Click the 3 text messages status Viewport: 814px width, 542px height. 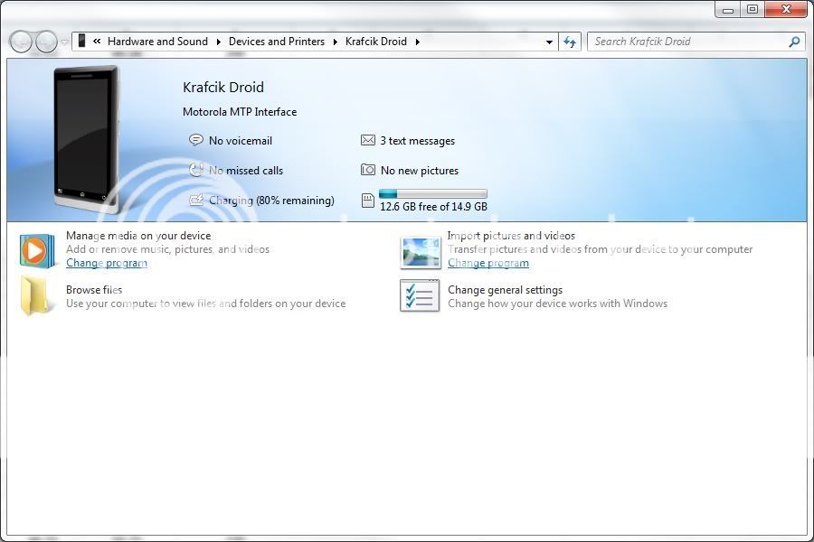(417, 141)
